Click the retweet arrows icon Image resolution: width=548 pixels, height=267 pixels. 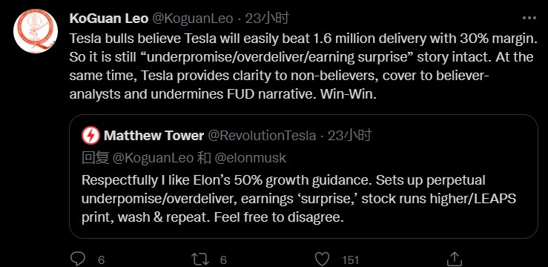pyautogui.click(x=201, y=259)
